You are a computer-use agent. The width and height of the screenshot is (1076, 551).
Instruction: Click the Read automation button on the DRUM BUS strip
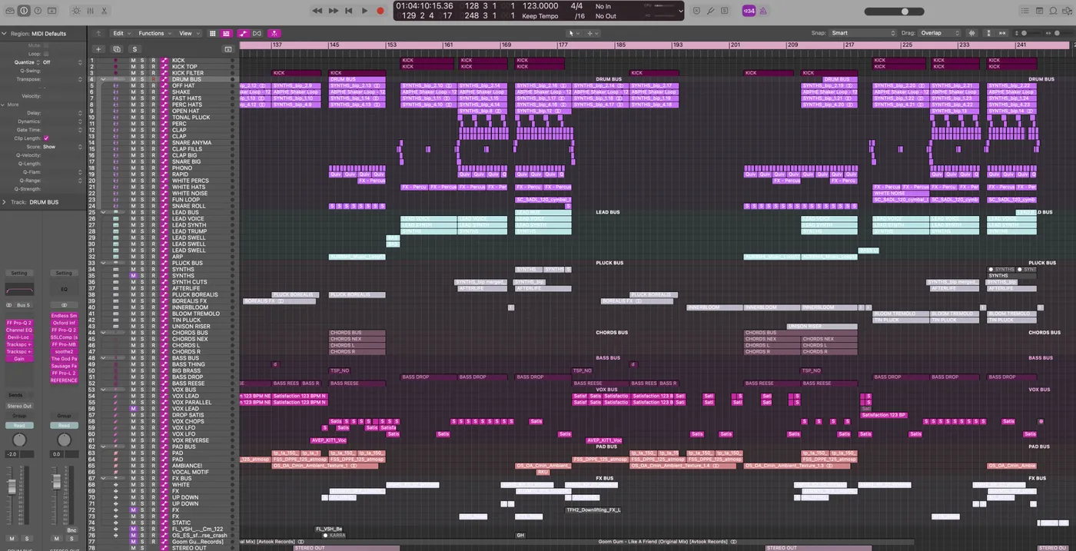(x=19, y=425)
